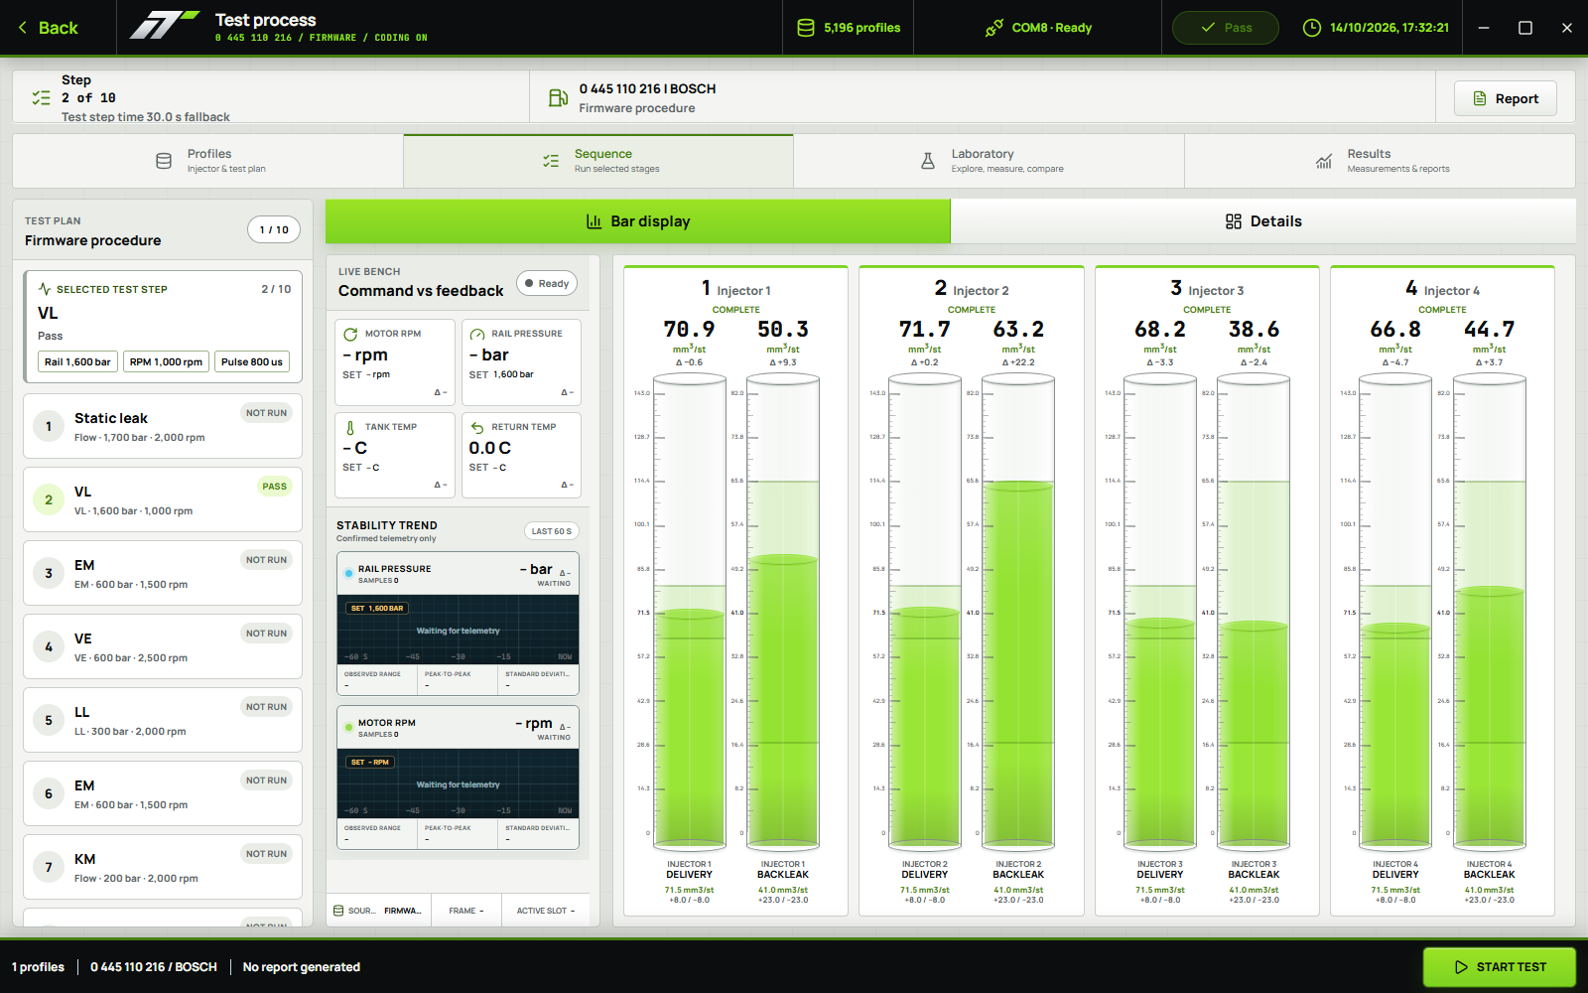
Task: Click the 1 / 10 test plan counter
Action: click(274, 229)
